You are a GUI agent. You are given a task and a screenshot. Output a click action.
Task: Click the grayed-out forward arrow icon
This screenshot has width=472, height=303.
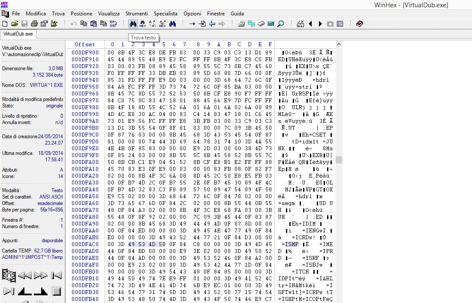pyautogui.click(x=222, y=24)
